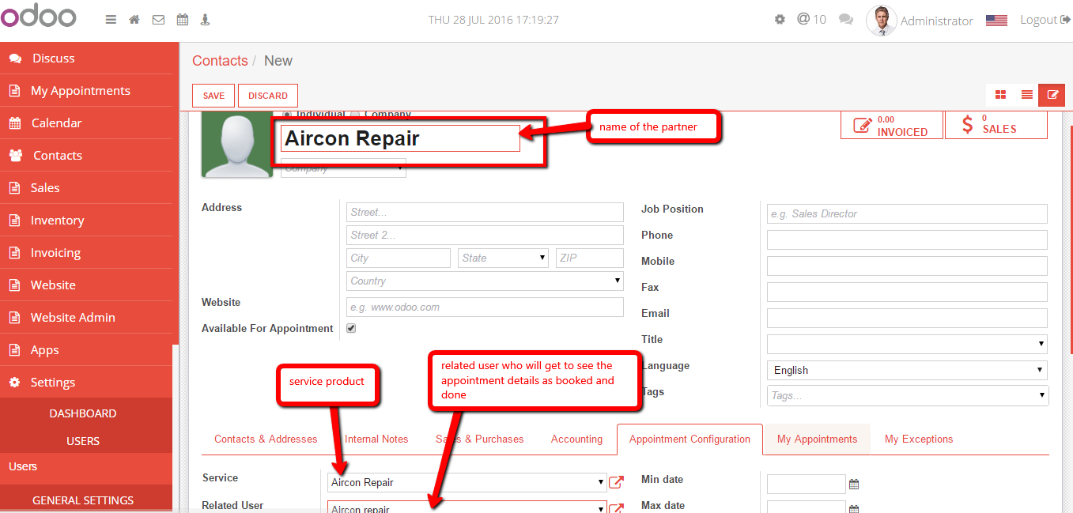
Task: Switch to list view icon
Action: pyautogui.click(x=1026, y=95)
